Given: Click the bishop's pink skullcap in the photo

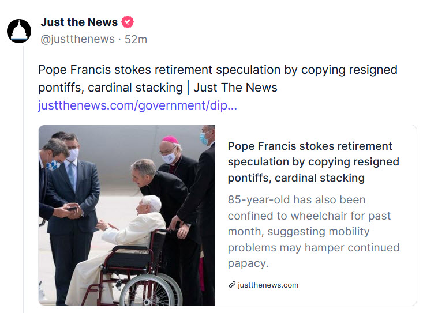Looking at the screenshot, I should tap(170, 140).
